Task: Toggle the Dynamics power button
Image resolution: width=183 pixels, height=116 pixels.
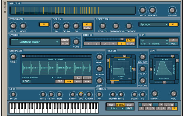Action: click(44, 24)
